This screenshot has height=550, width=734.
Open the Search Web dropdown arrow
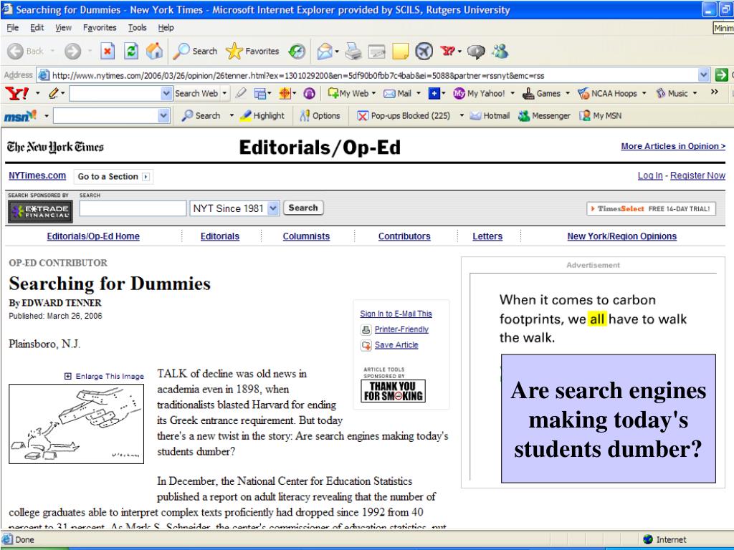click(x=224, y=94)
